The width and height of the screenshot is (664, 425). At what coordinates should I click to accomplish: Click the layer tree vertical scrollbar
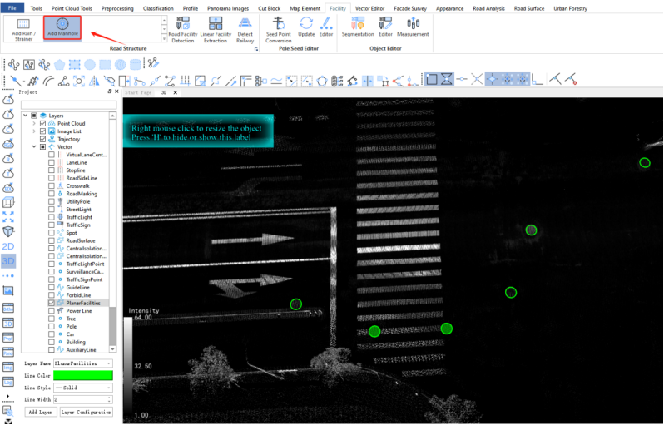click(112, 233)
